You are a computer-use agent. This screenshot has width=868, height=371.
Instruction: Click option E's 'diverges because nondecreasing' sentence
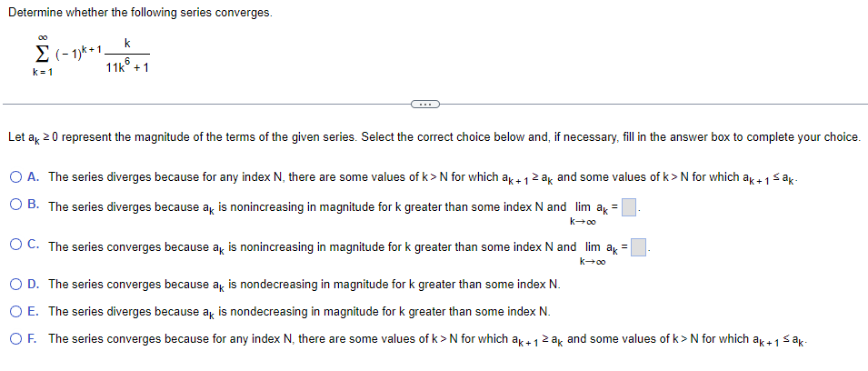(x=299, y=312)
